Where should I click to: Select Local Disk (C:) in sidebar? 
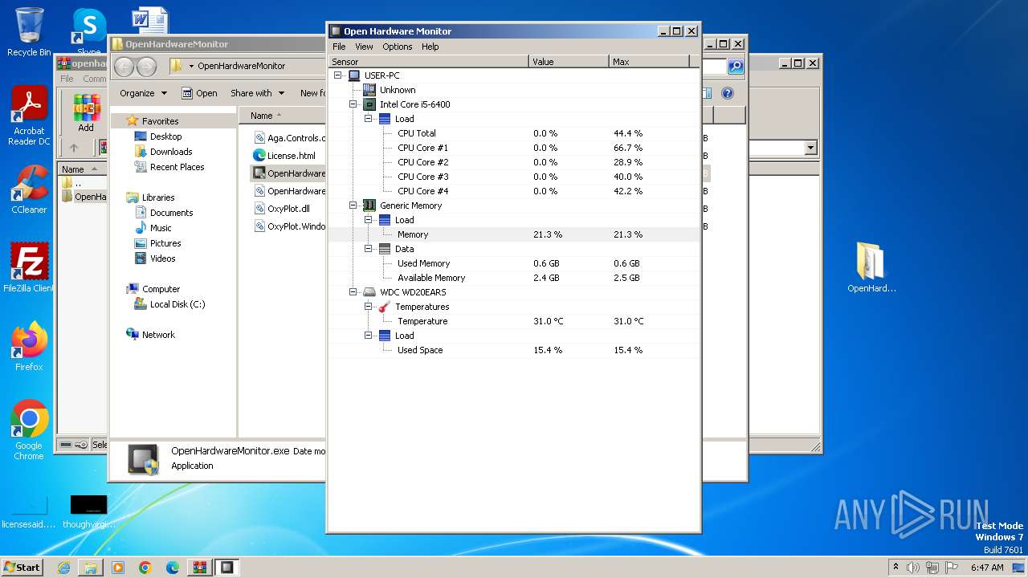177,304
